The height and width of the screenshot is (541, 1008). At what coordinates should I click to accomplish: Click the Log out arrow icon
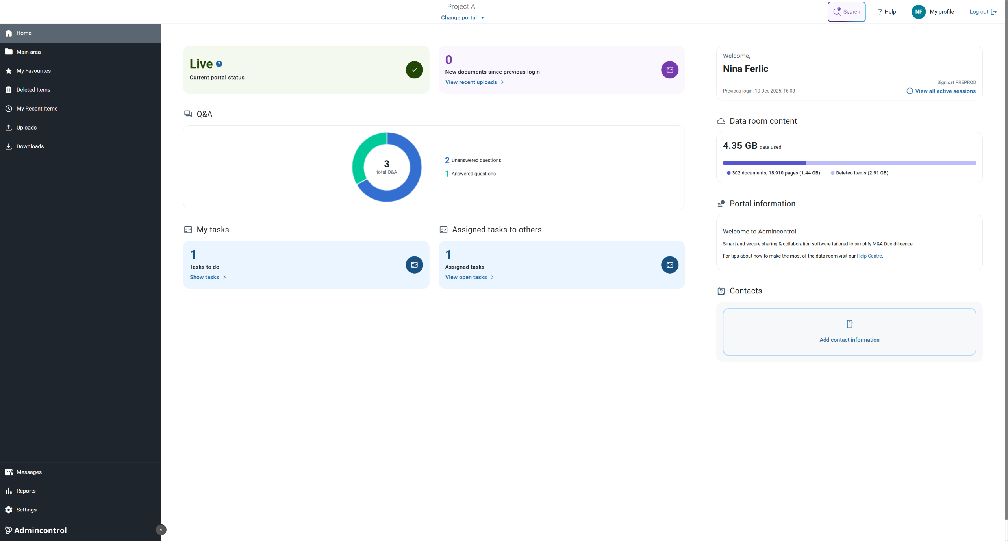pos(994,12)
